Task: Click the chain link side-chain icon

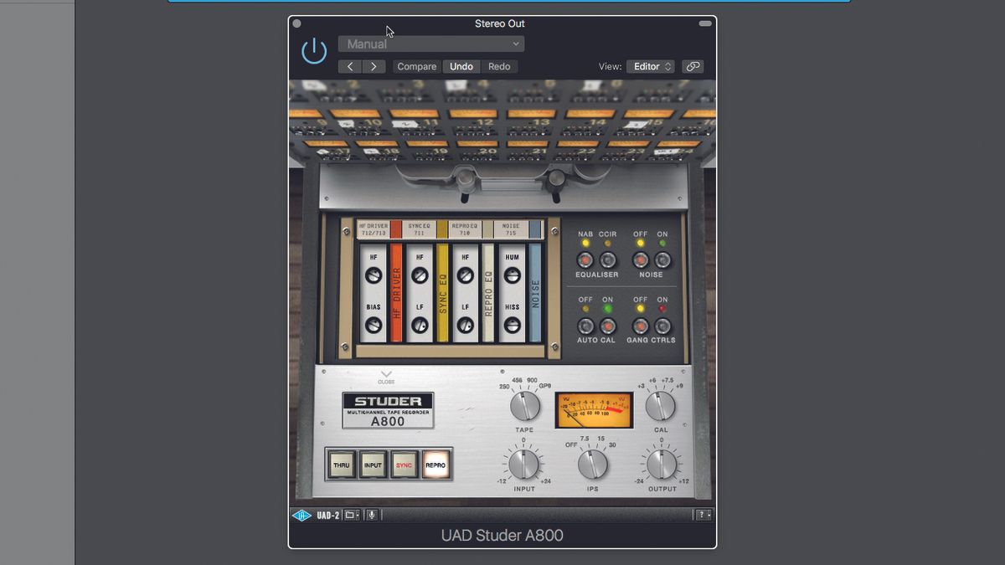Action: click(x=692, y=66)
